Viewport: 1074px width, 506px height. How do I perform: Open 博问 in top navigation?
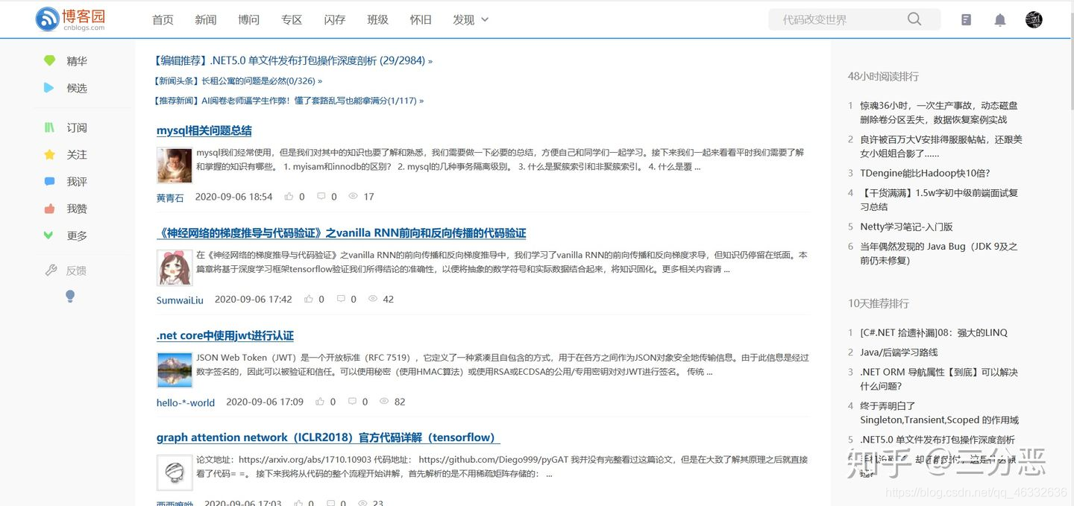(x=249, y=20)
